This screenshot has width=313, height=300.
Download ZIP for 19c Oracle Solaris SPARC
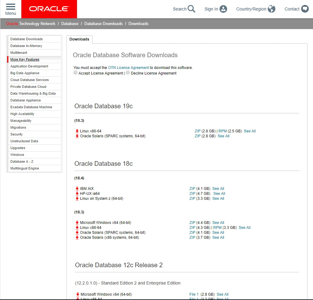coord(198,136)
